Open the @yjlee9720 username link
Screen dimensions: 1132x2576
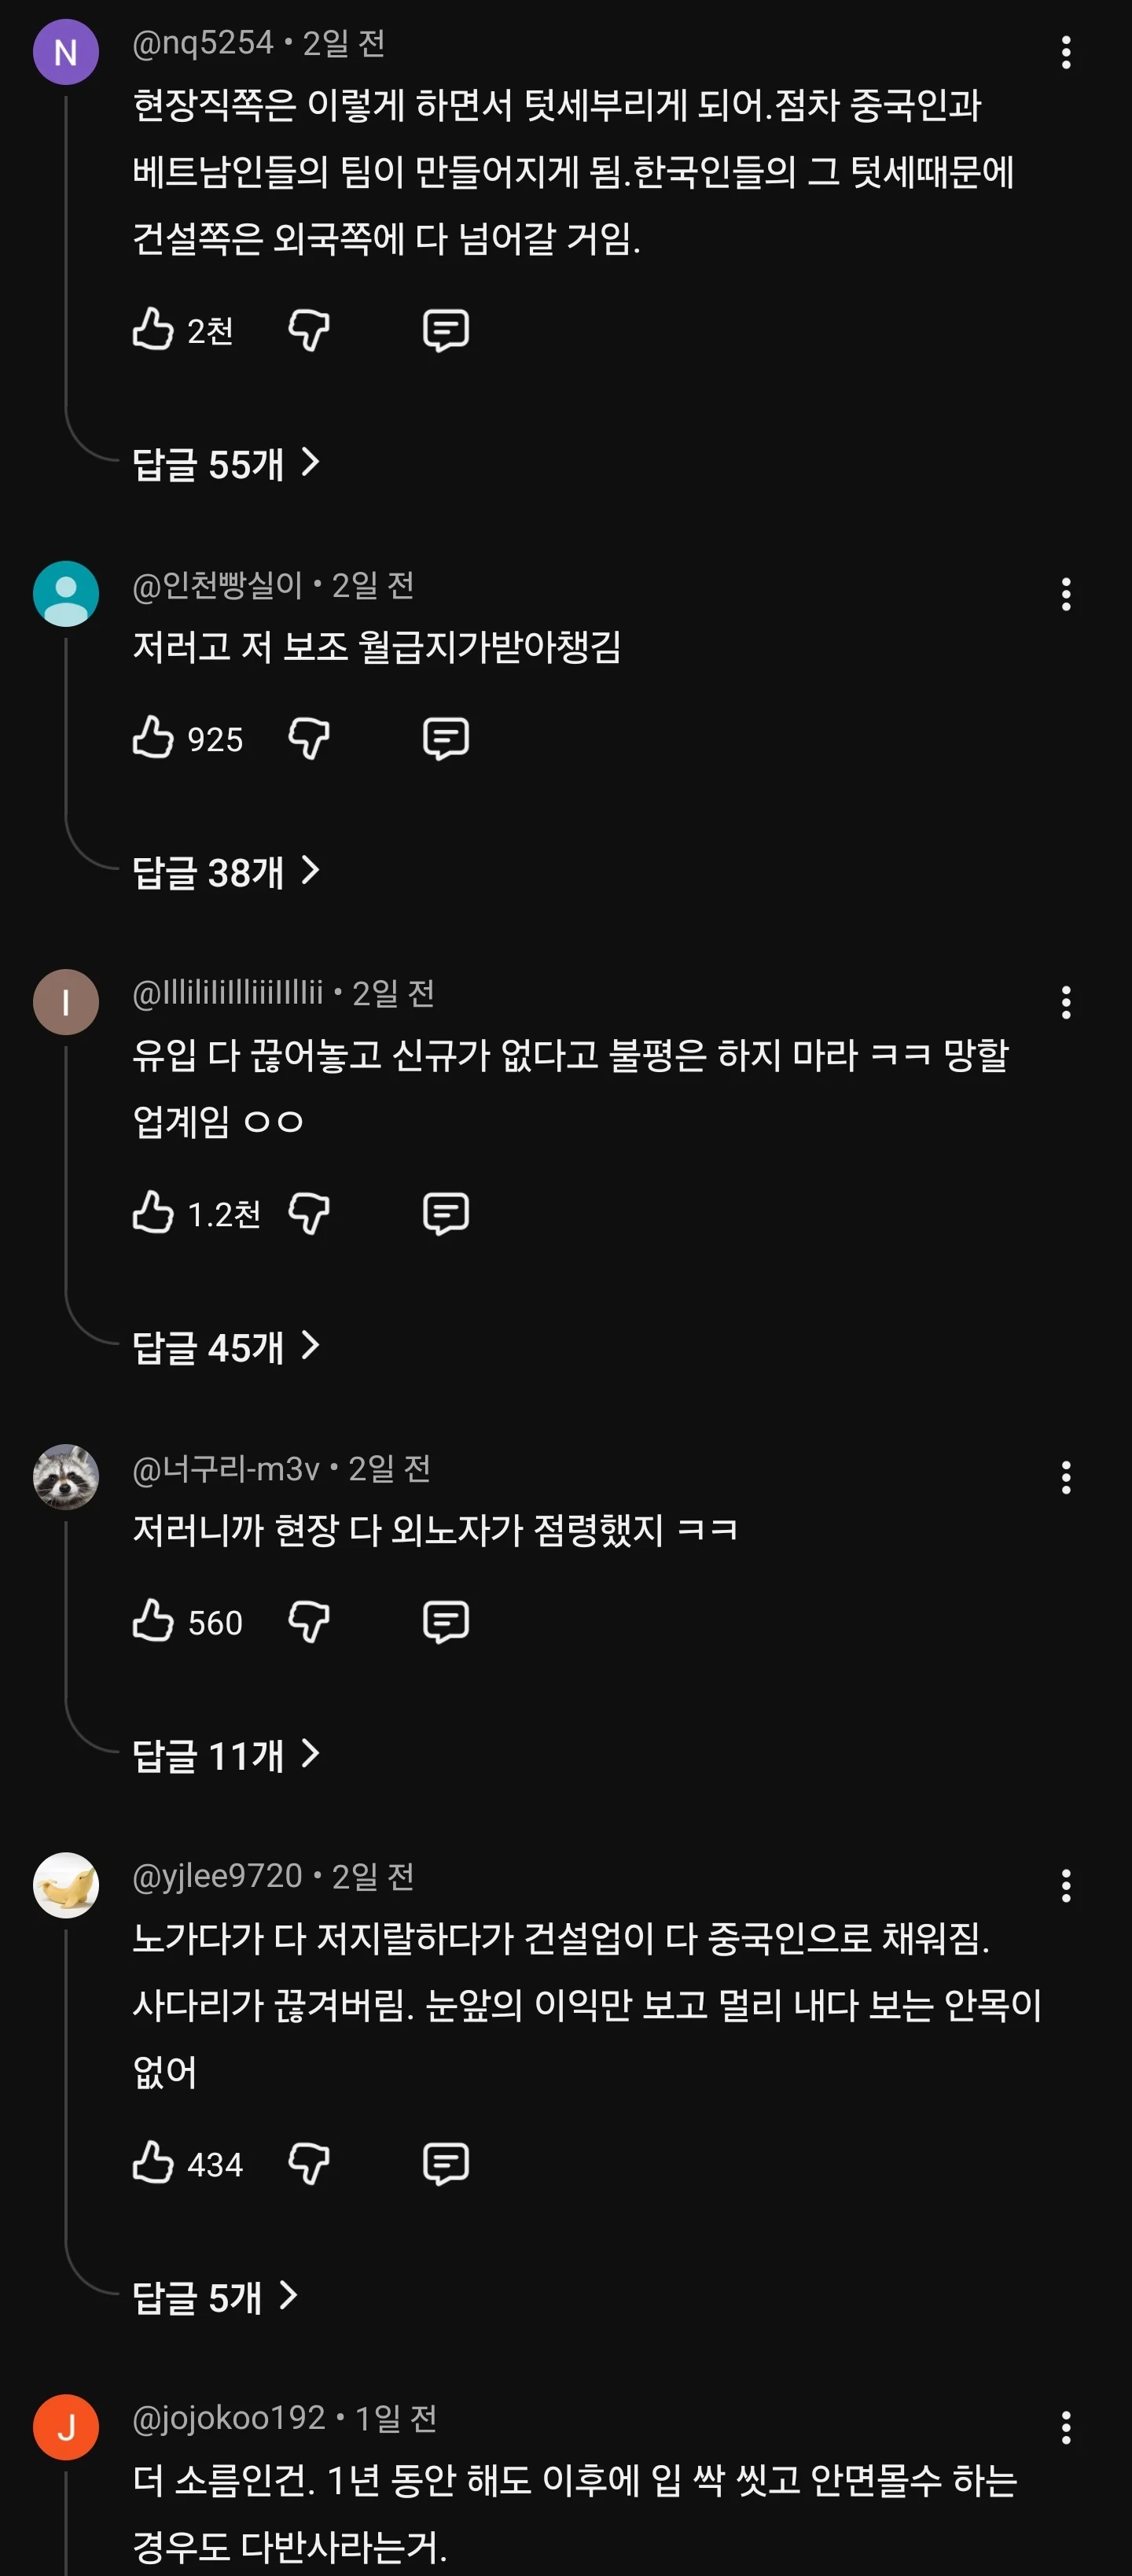[x=217, y=1876]
